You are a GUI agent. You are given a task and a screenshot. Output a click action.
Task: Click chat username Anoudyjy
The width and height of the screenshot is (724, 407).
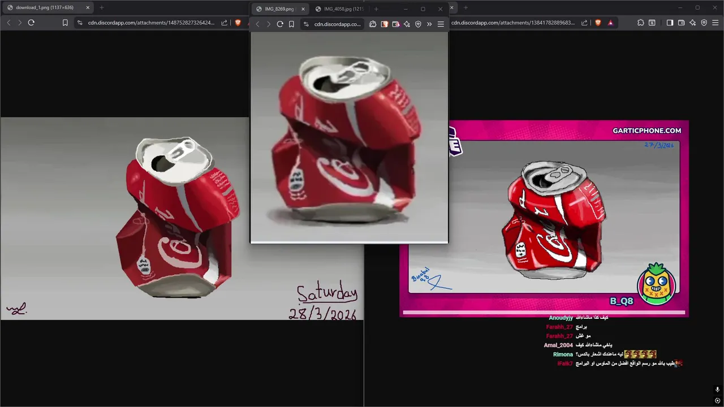tap(561, 318)
